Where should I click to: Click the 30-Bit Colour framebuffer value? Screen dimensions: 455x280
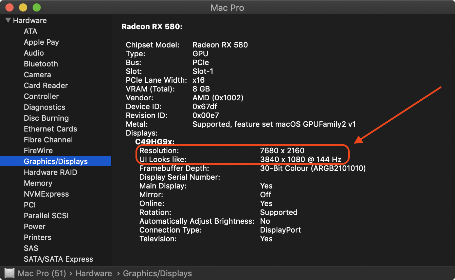[x=313, y=168]
